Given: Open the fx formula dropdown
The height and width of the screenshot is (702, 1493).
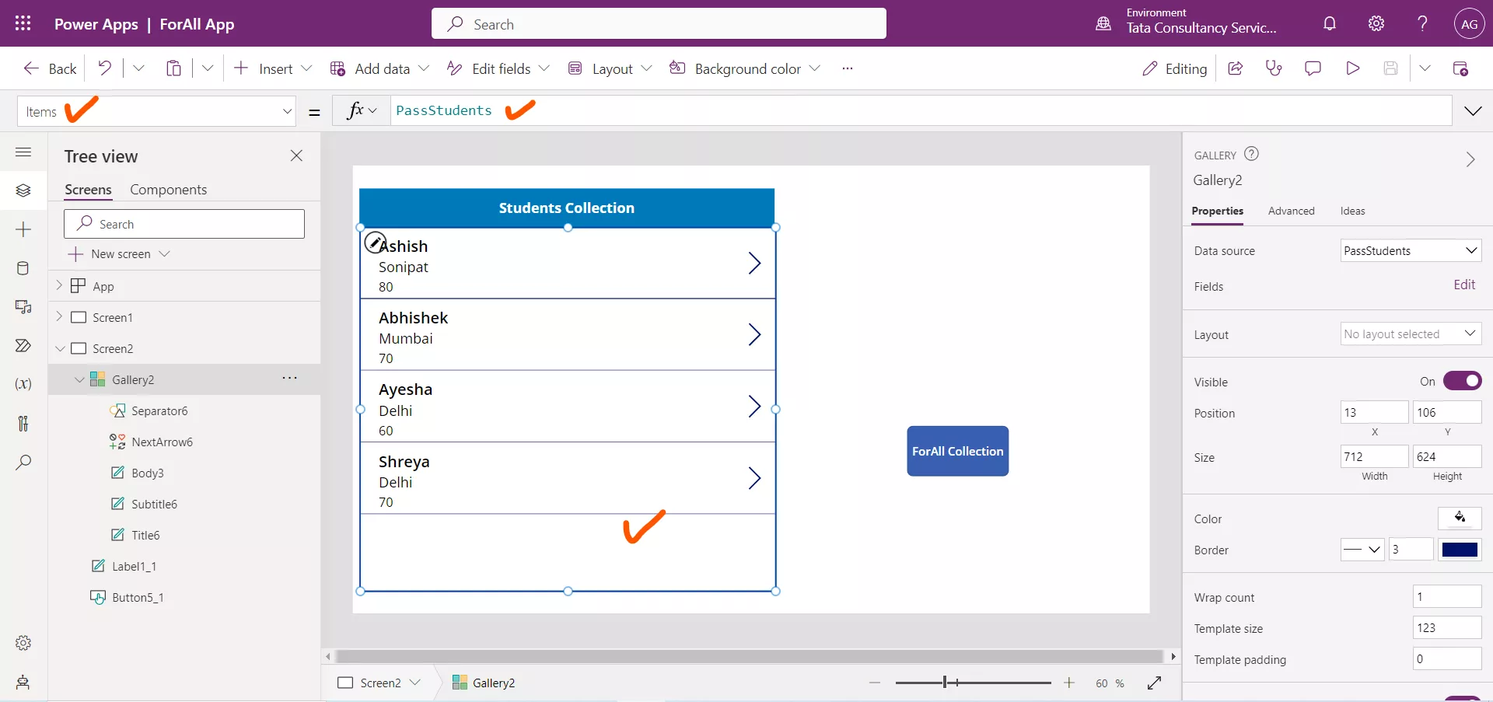Looking at the screenshot, I should pos(361,110).
